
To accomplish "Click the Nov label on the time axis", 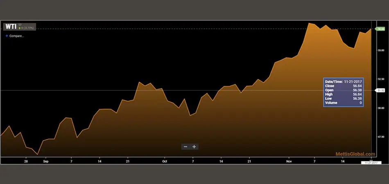I will (x=289, y=161).
